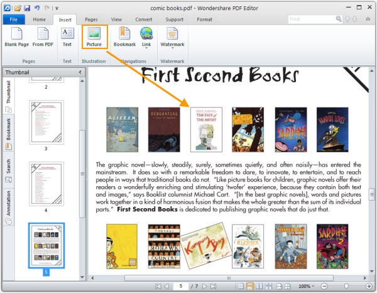This screenshot has height=293, width=377.
Task: Click the save icon in title bar
Action: coord(26,9)
